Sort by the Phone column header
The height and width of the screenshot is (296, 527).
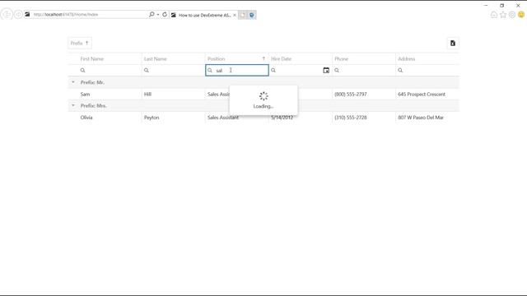[x=341, y=58]
